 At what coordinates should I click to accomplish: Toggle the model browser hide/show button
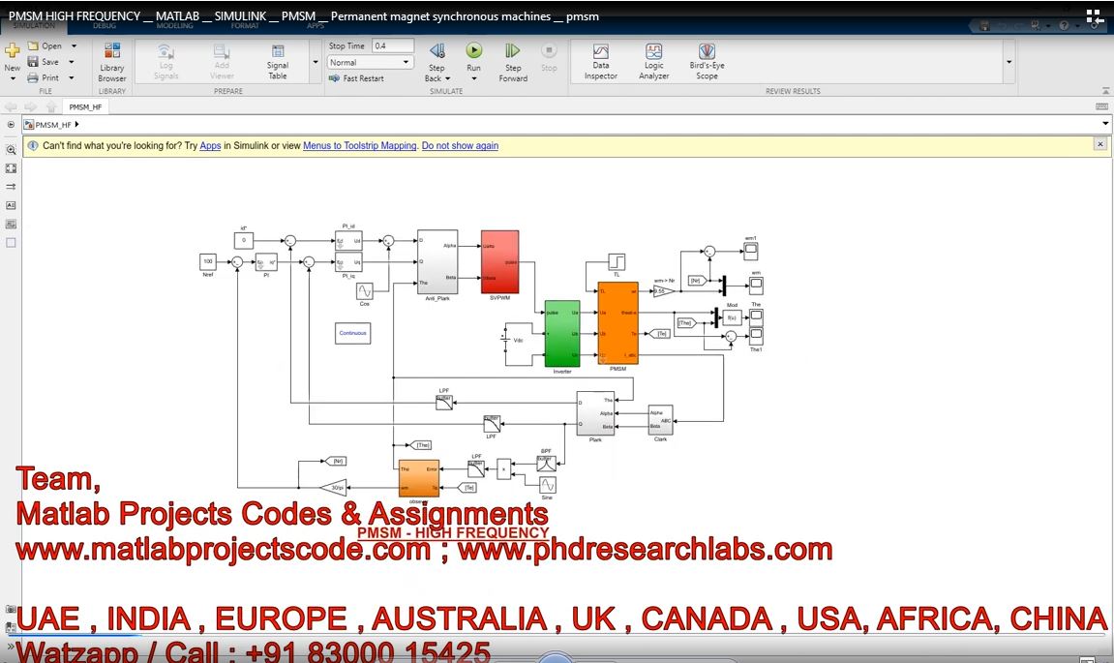click(11, 125)
